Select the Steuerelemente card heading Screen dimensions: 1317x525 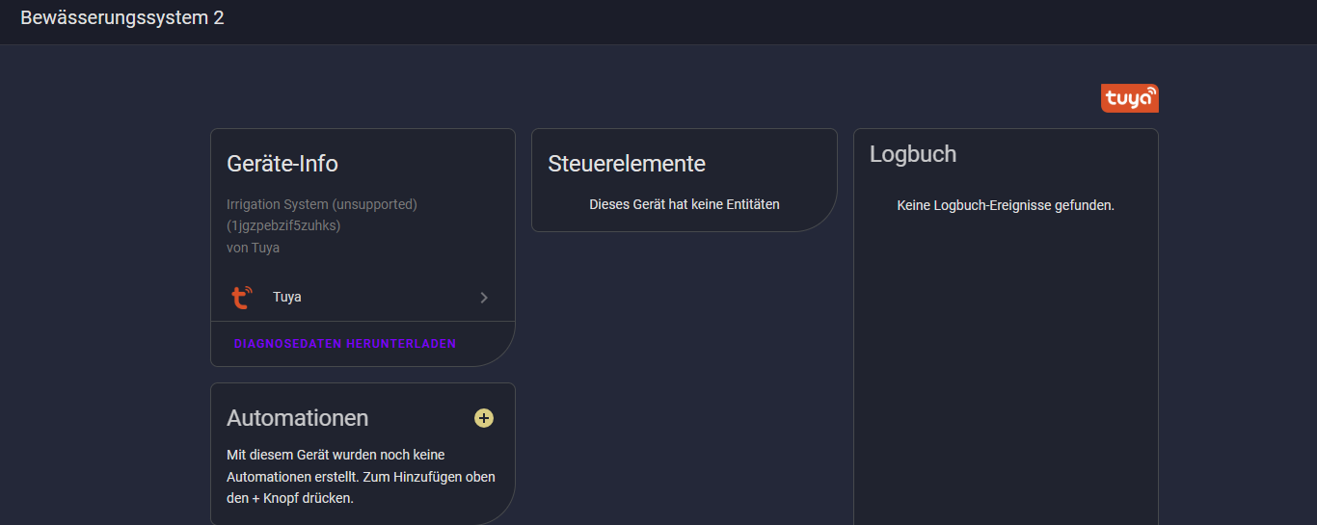(x=627, y=164)
